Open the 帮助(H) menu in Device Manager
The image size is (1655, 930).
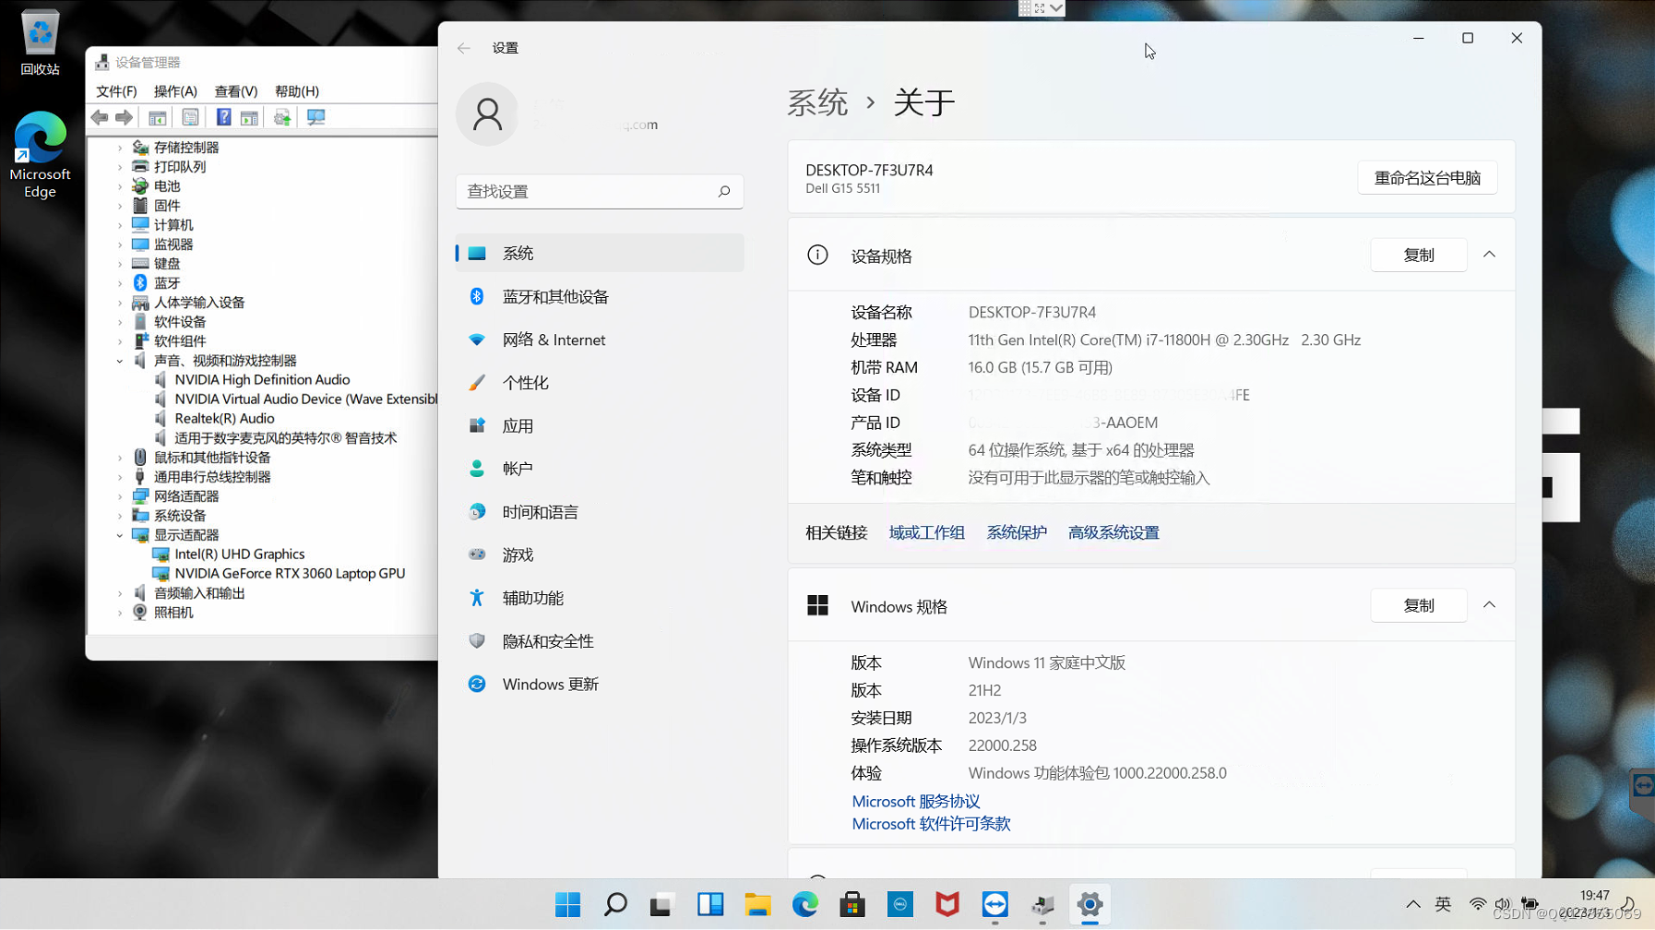[297, 91]
